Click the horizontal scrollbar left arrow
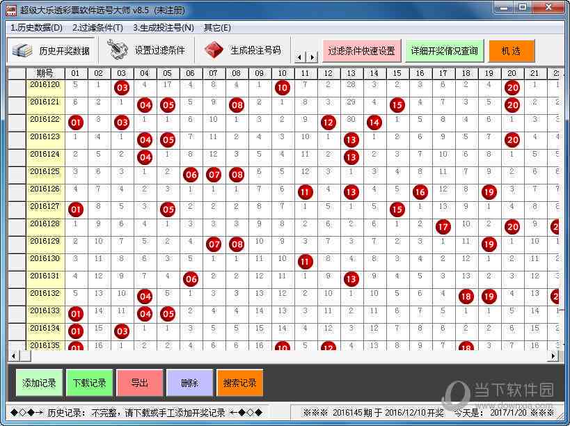 pos(13,356)
